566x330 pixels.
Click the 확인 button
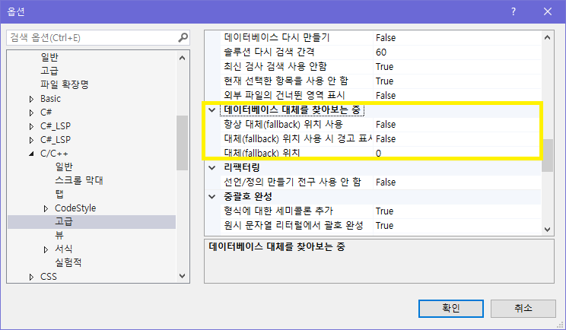point(451,309)
